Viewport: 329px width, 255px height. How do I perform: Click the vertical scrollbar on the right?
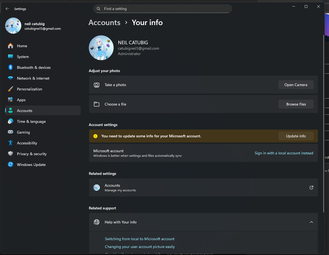(324, 123)
